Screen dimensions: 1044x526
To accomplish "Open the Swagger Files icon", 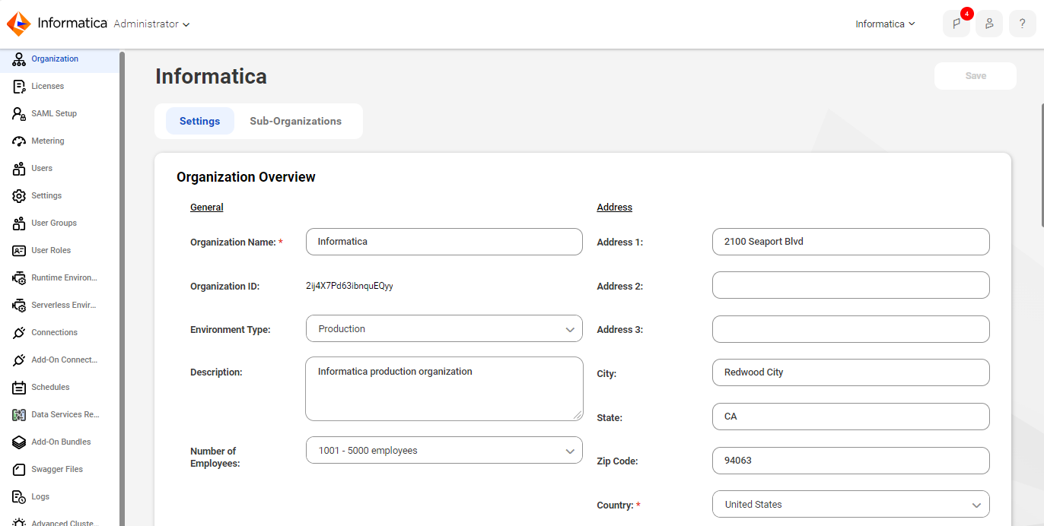I will (19, 470).
